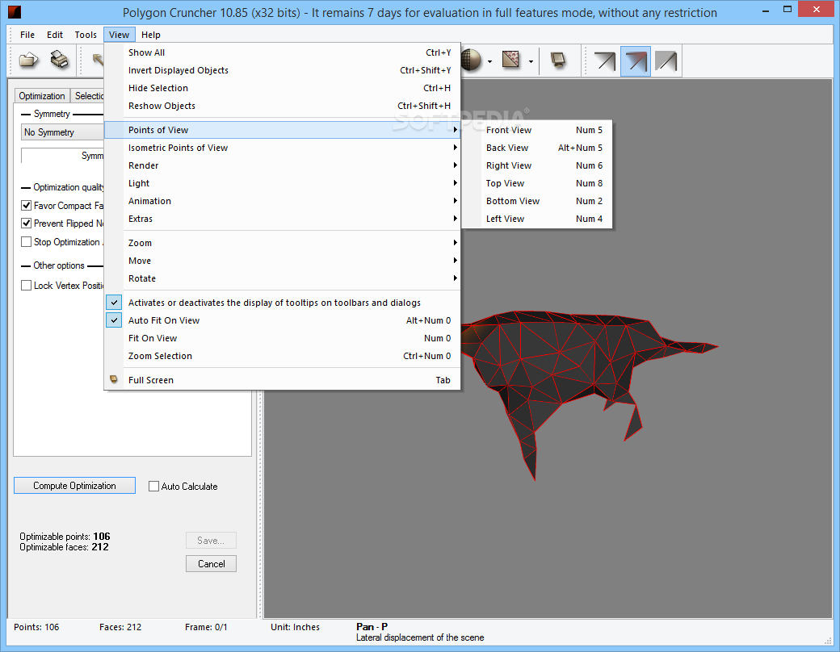Click the open file folder icon
Viewport: 840px width, 652px height.
coord(28,60)
